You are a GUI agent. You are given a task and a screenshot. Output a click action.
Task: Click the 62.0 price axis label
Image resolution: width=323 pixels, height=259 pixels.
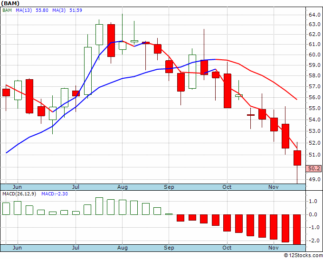coord(314,34)
